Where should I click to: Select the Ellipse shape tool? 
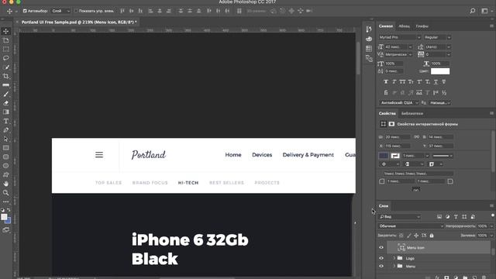[5, 166]
